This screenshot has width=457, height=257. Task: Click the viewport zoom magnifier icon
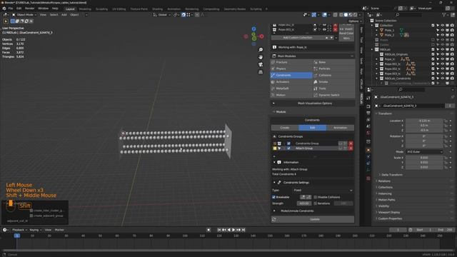[x=261, y=50]
